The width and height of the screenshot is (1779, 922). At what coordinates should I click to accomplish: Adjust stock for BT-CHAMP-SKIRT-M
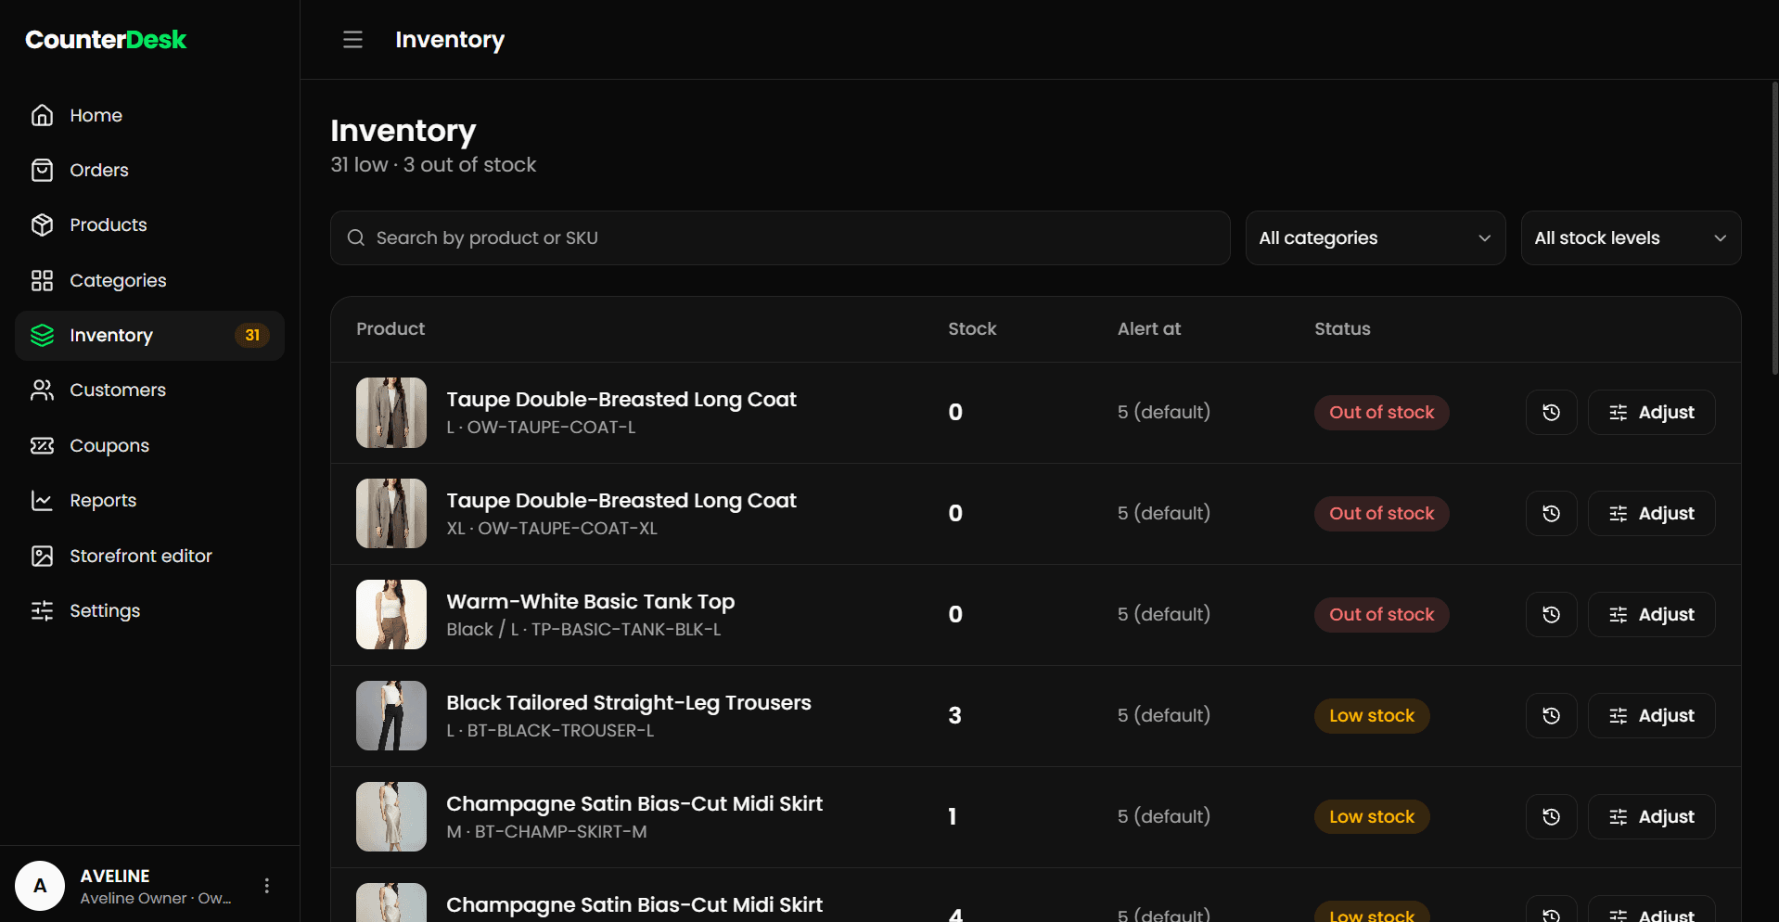1651,817
